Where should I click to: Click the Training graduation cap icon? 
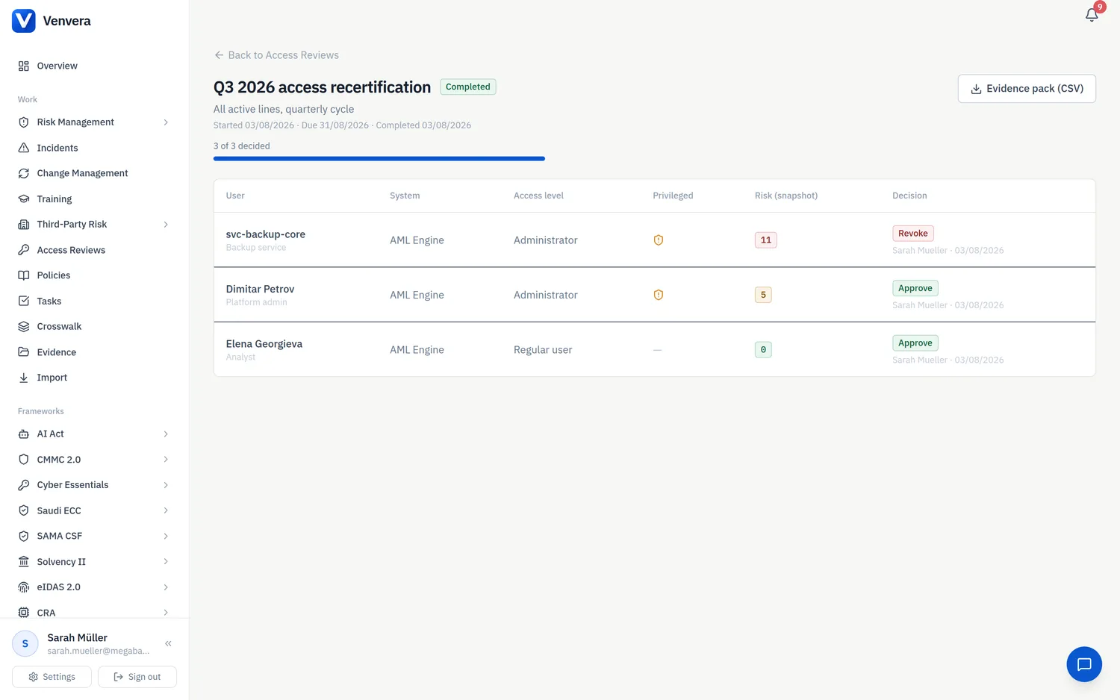coord(24,199)
